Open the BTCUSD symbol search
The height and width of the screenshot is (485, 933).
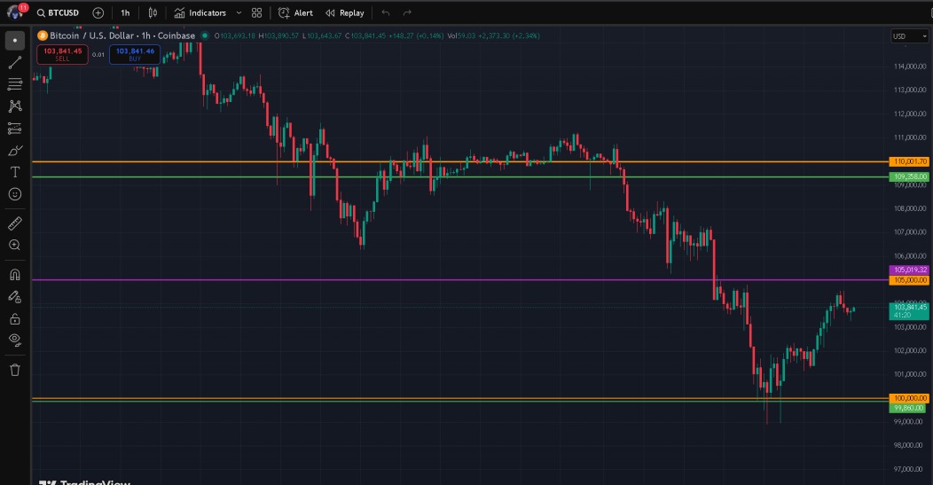pyautogui.click(x=58, y=12)
